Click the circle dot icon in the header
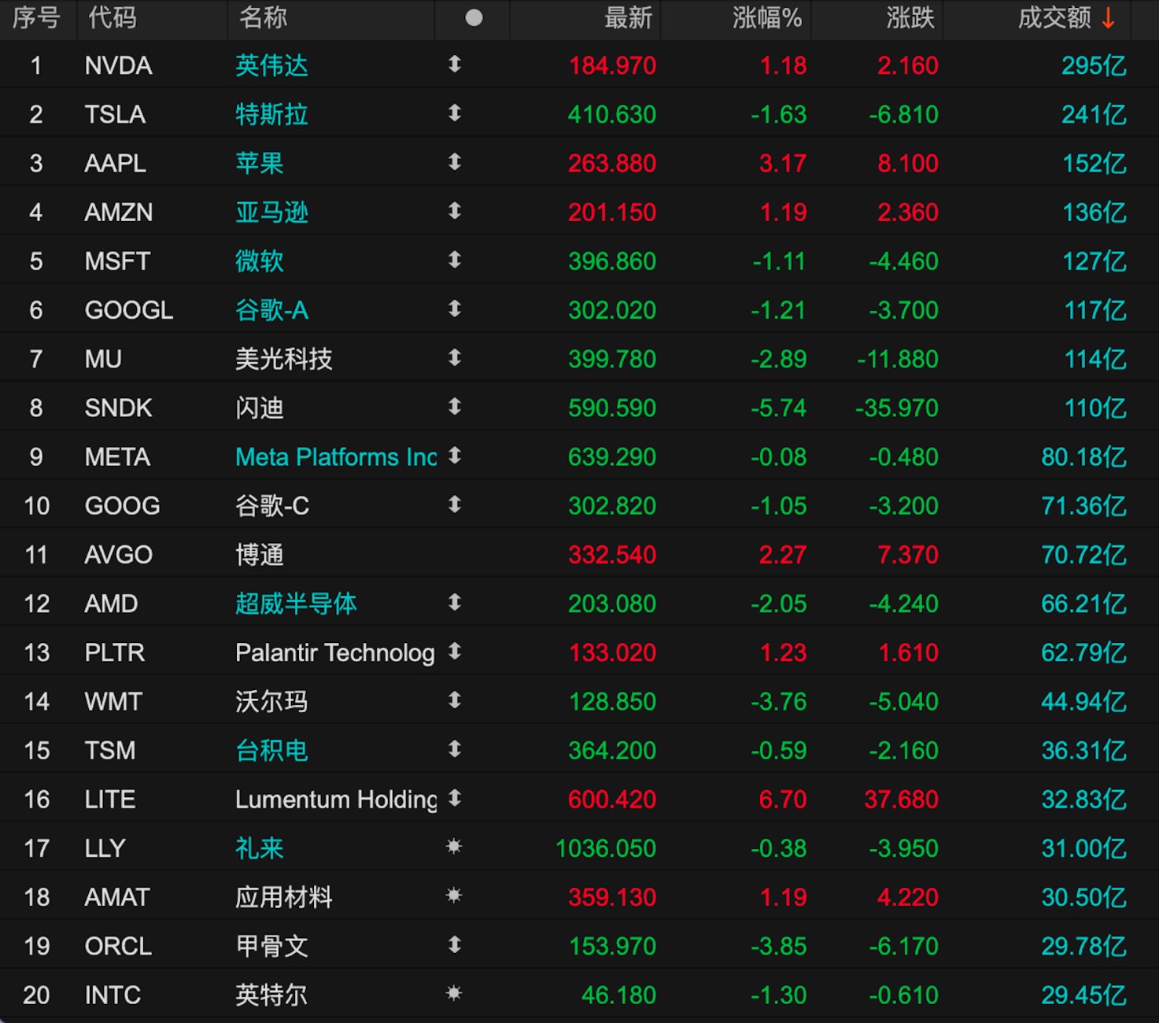The height and width of the screenshot is (1023, 1159). coord(474,17)
